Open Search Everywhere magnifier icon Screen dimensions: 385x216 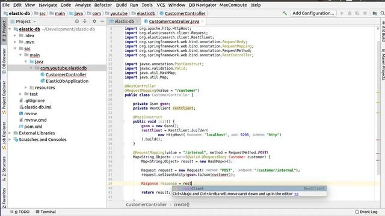click(x=383, y=13)
